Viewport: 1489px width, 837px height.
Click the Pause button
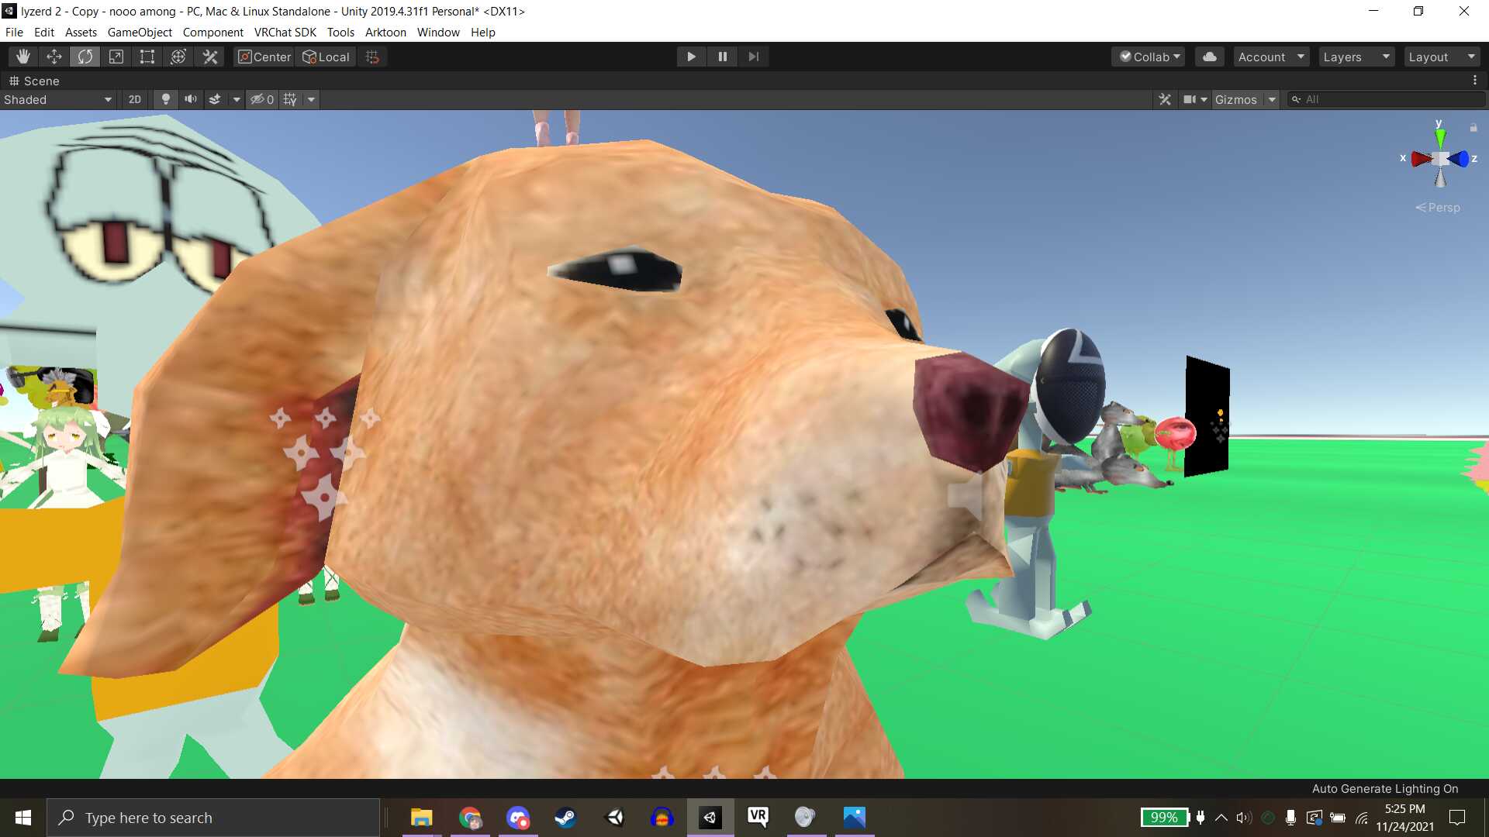(722, 57)
